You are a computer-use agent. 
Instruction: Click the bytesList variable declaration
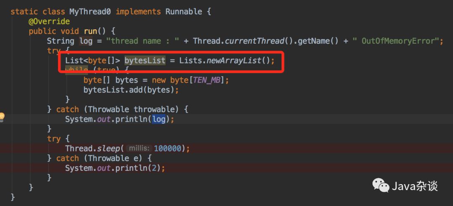(145, 61)
